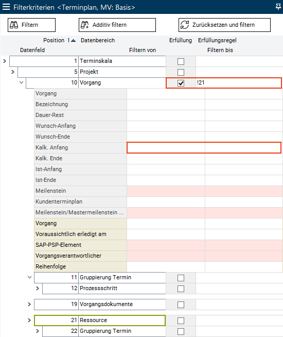Check the Erfüllung box for Vorgangsdokumente
This screenshot has height=337, width=283.
pyautogui.click(x=181, y=305)
